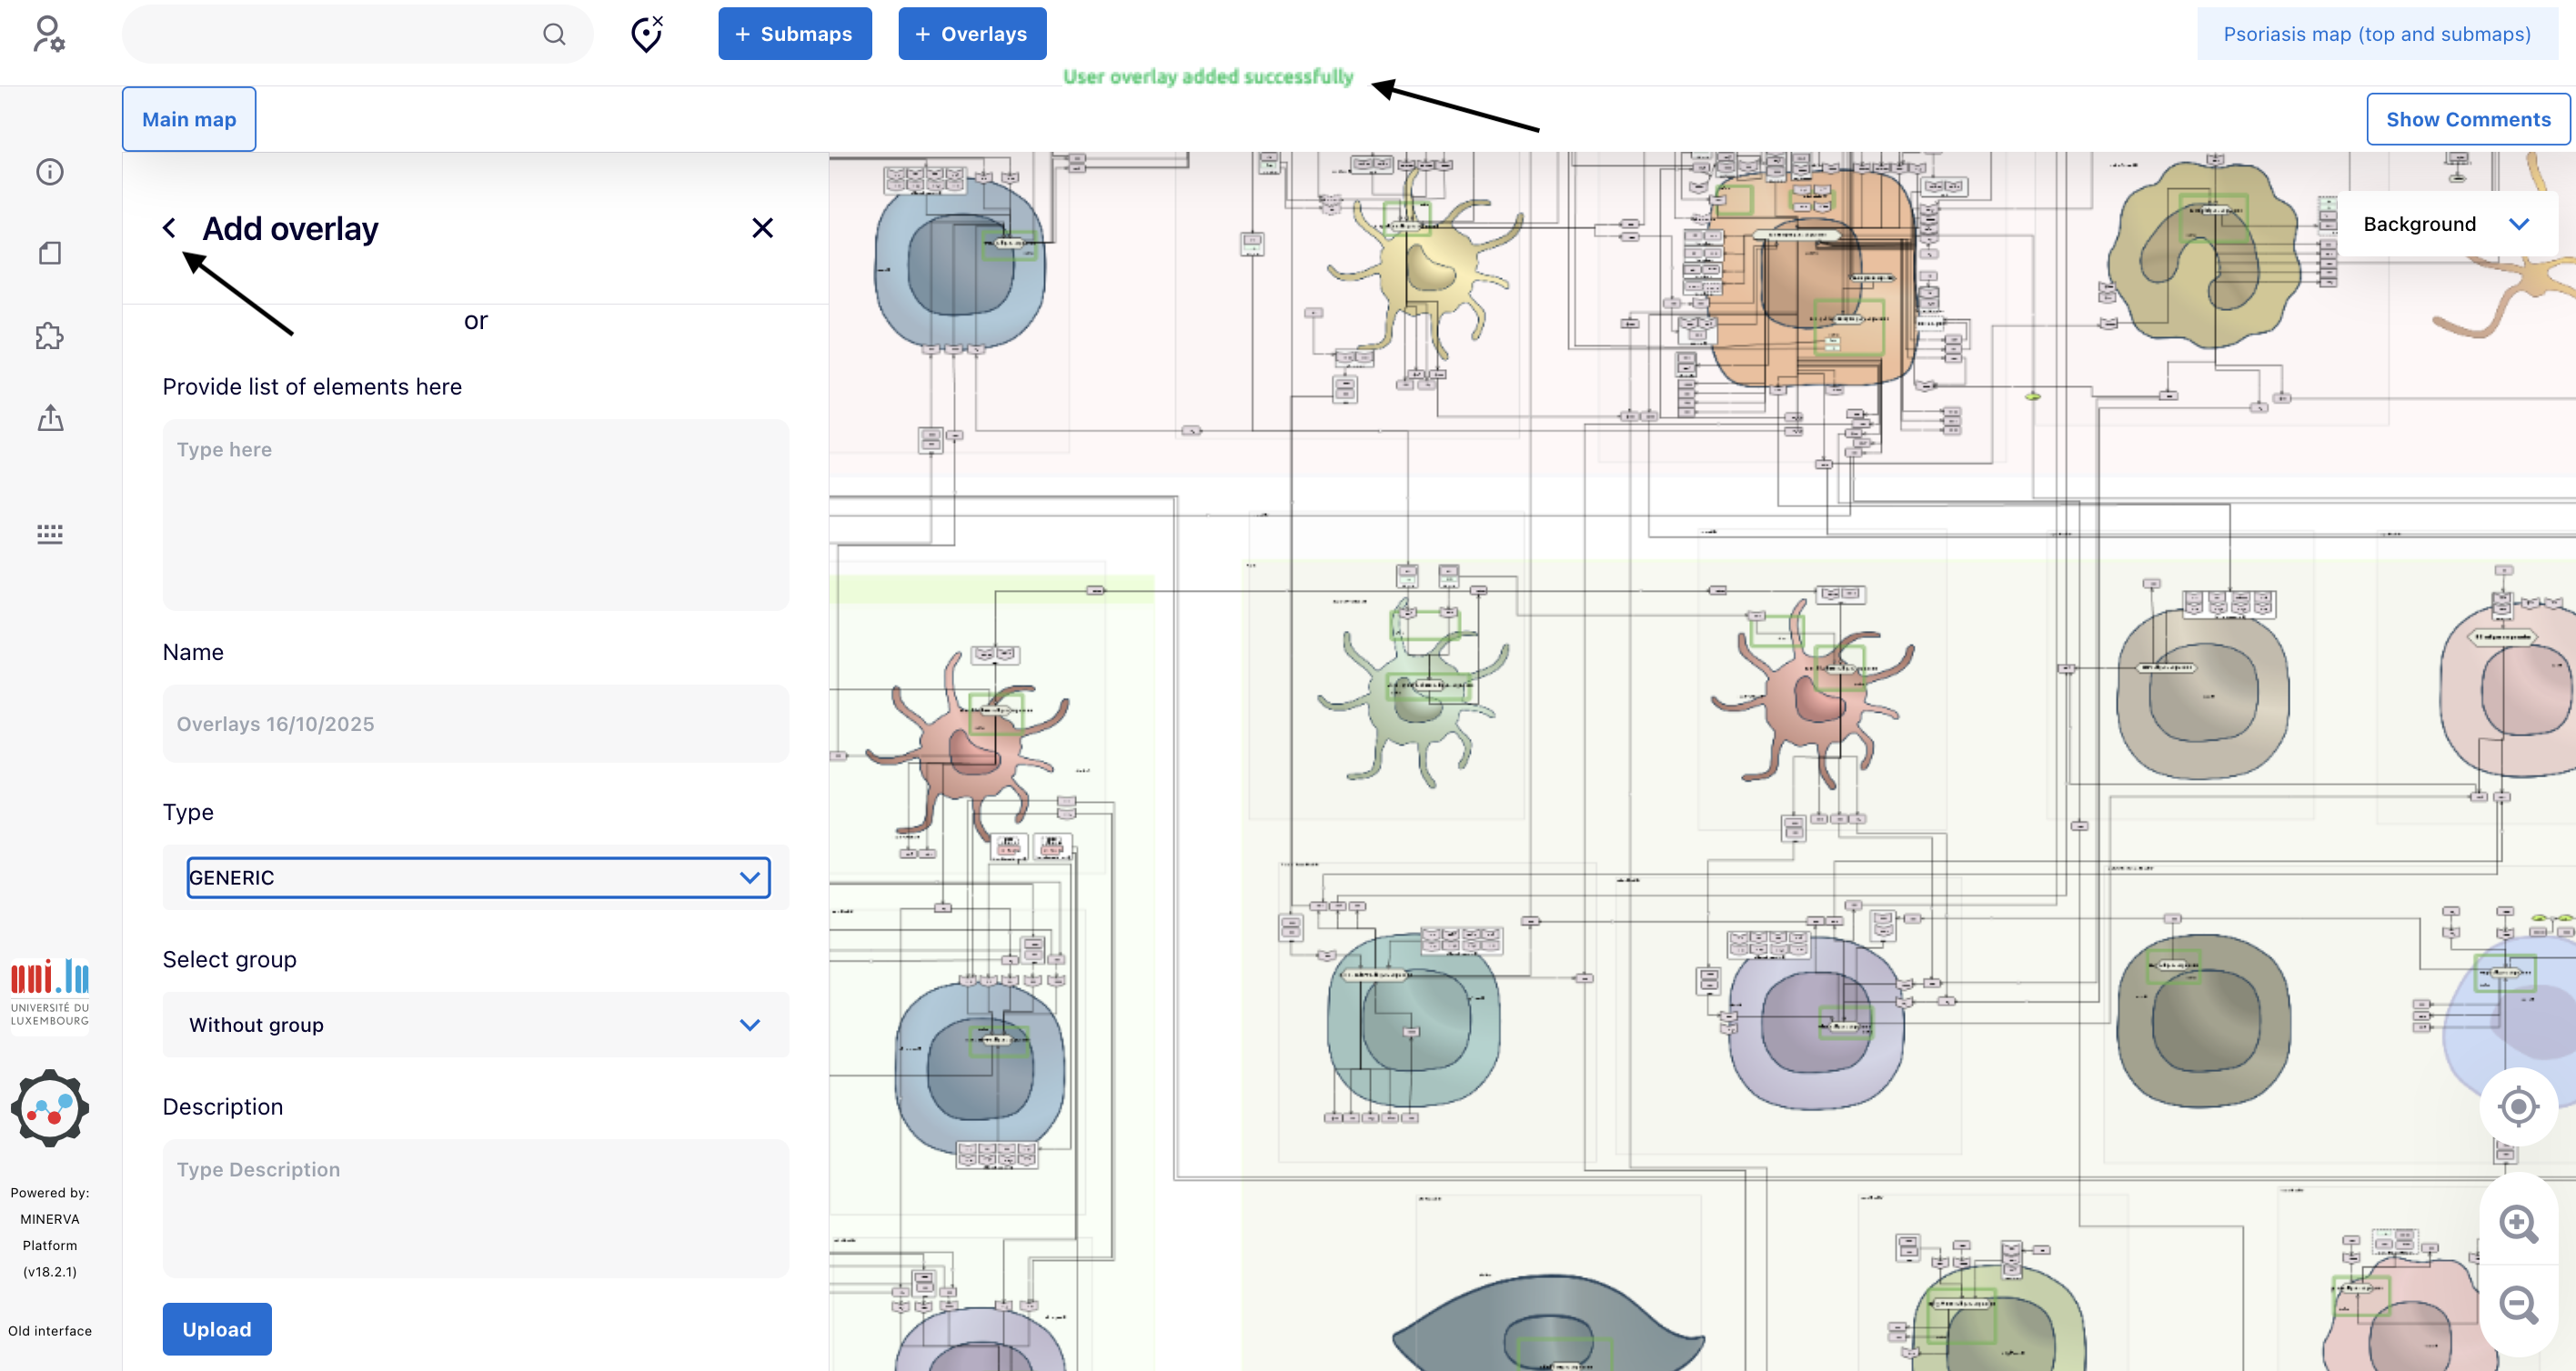Open the plugins puzzle icon
Viewport: 2576px width, 1371px height.
coord(50,335)
